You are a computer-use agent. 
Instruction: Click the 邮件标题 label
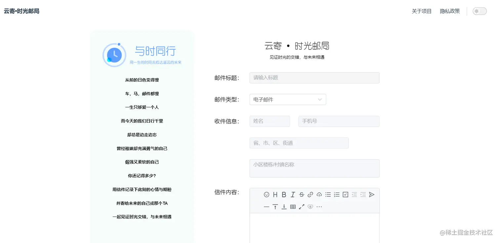point(227,78)
